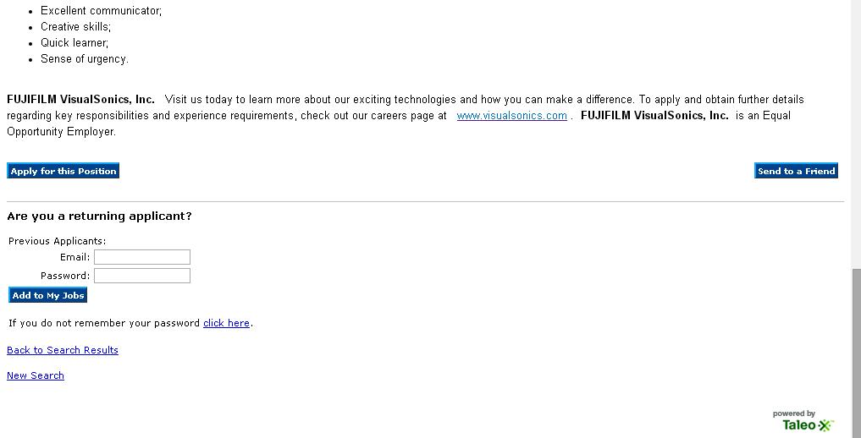The height and width of the screenshot is (438, 861).
Task: Click the 'Creative skills' bullet item
Action: click(x=75, y=27)
